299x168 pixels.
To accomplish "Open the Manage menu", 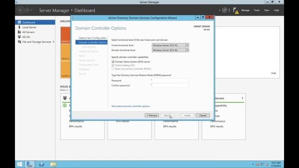I will point(245,10).
